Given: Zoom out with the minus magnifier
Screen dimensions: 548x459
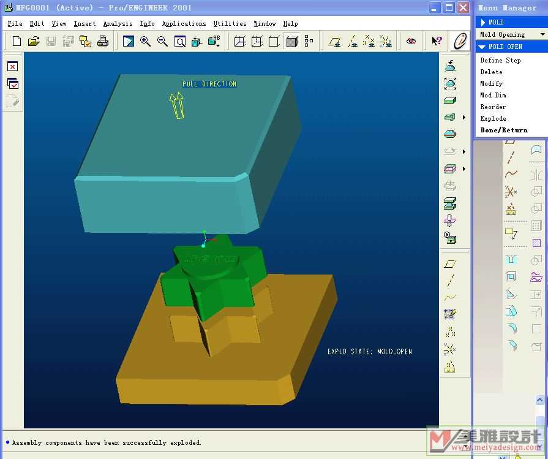Looking at the screenshot, I should point(162,41).
